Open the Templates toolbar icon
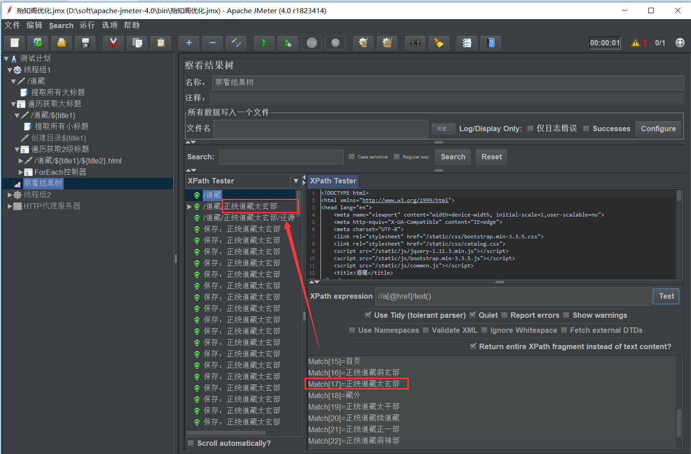The image size is (691, 454). point(38,43)
